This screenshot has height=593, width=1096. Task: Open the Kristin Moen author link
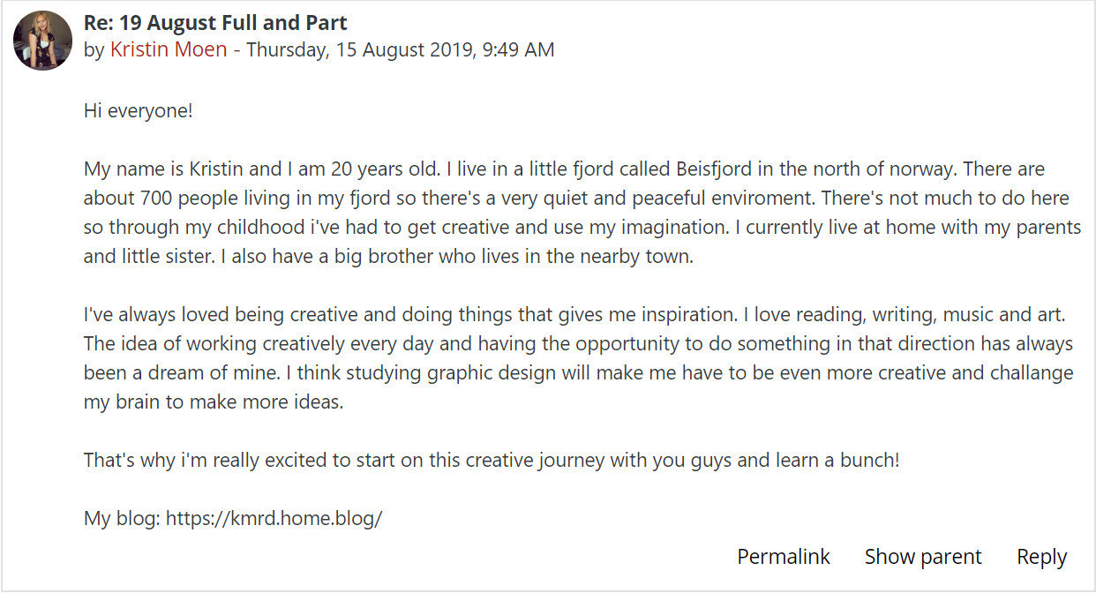(x=169, y=49)
